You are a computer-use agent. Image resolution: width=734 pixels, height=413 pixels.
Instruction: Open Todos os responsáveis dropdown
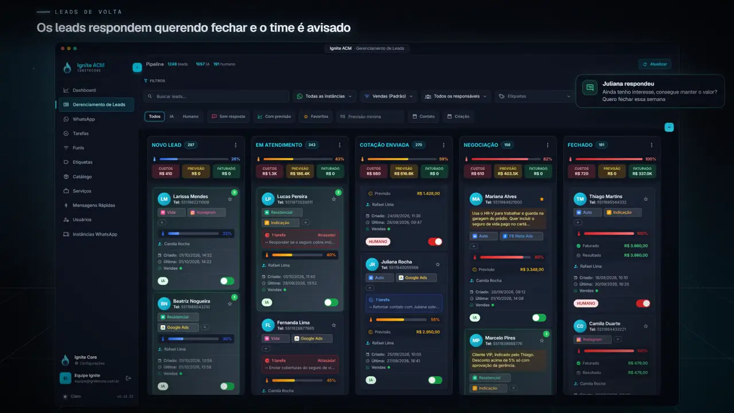tap(456, 96)
